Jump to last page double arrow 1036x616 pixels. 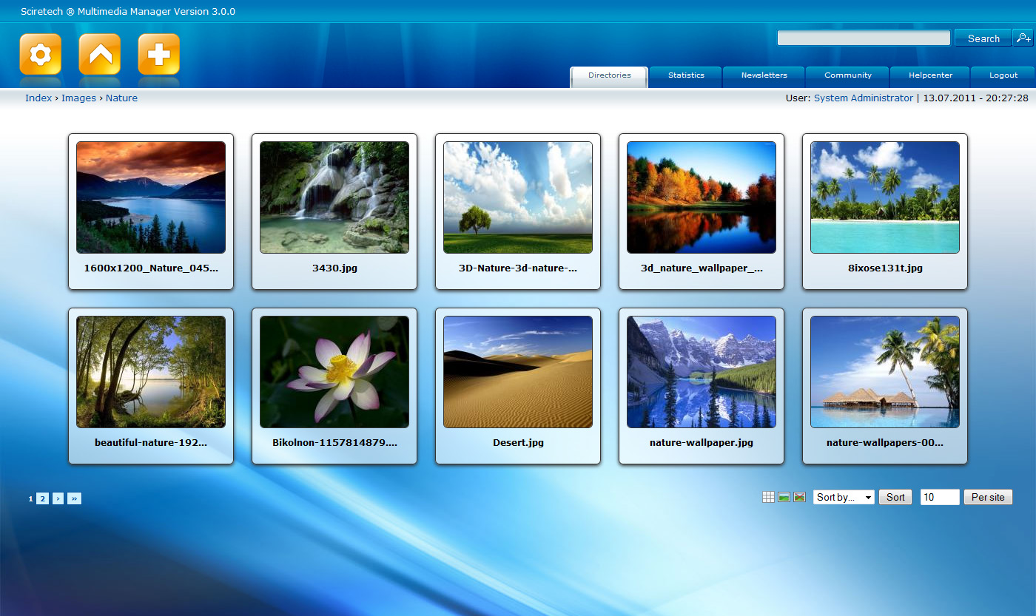(x=74, y=498)
